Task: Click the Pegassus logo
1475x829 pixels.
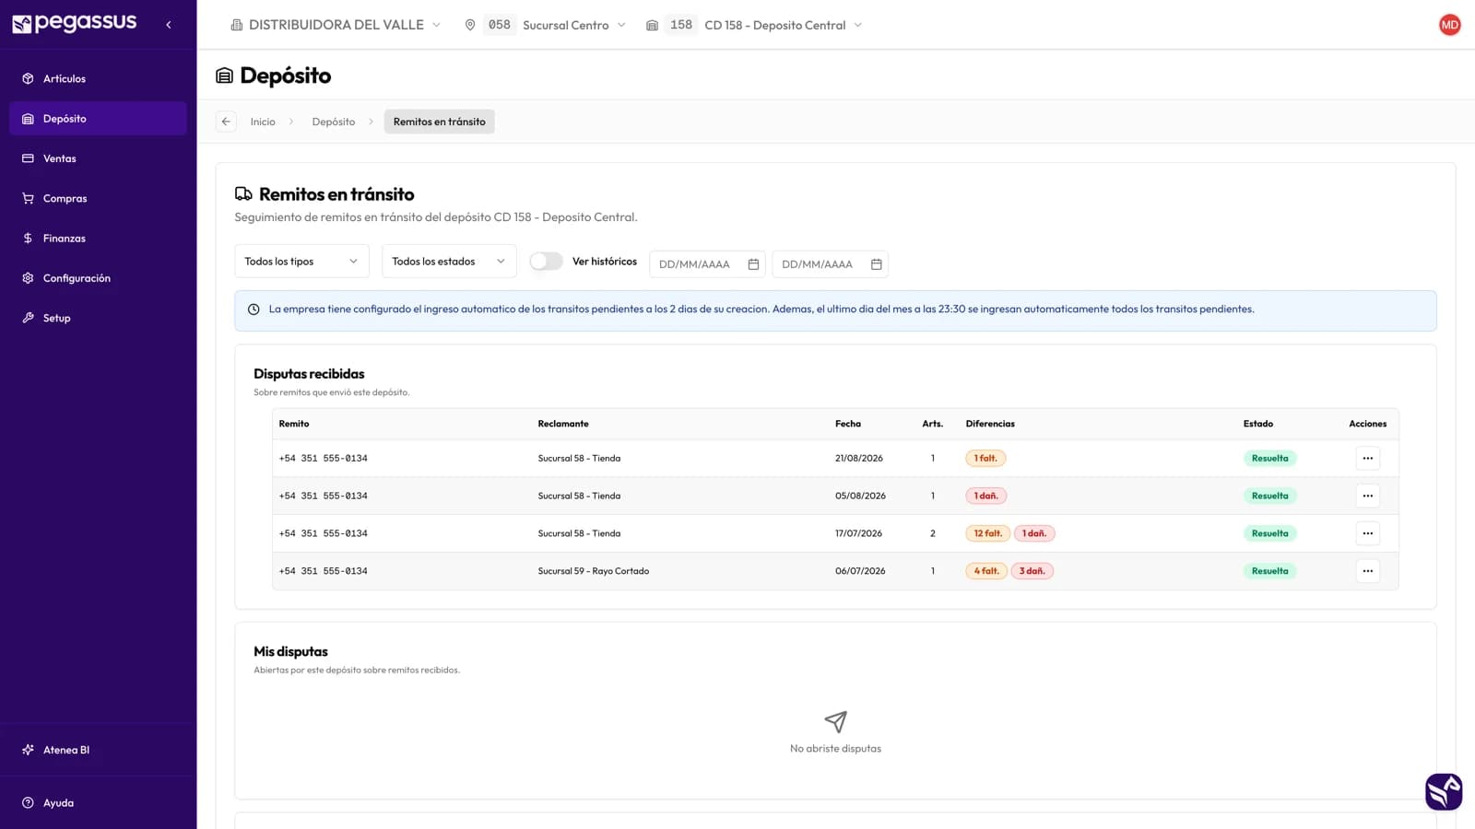Action: (74, 23)
